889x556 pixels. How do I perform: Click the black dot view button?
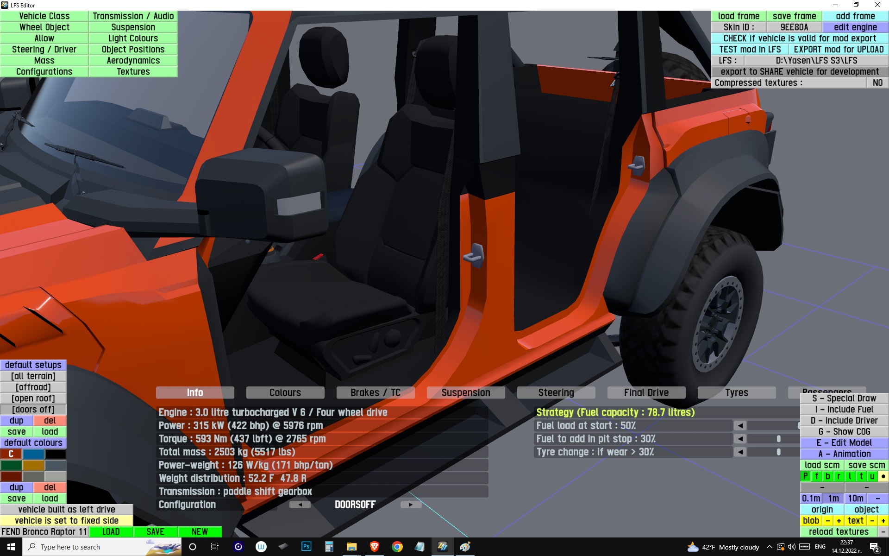point(883,476)
